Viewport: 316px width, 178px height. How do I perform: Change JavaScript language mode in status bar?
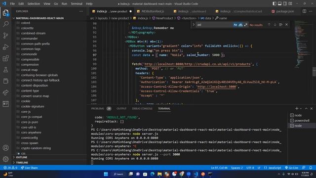coord(275,168)
